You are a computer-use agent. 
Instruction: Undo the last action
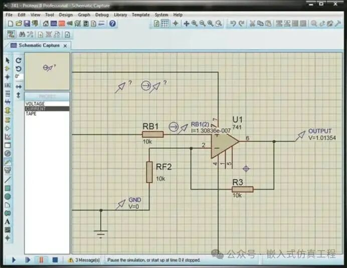[x=233, y=23]
